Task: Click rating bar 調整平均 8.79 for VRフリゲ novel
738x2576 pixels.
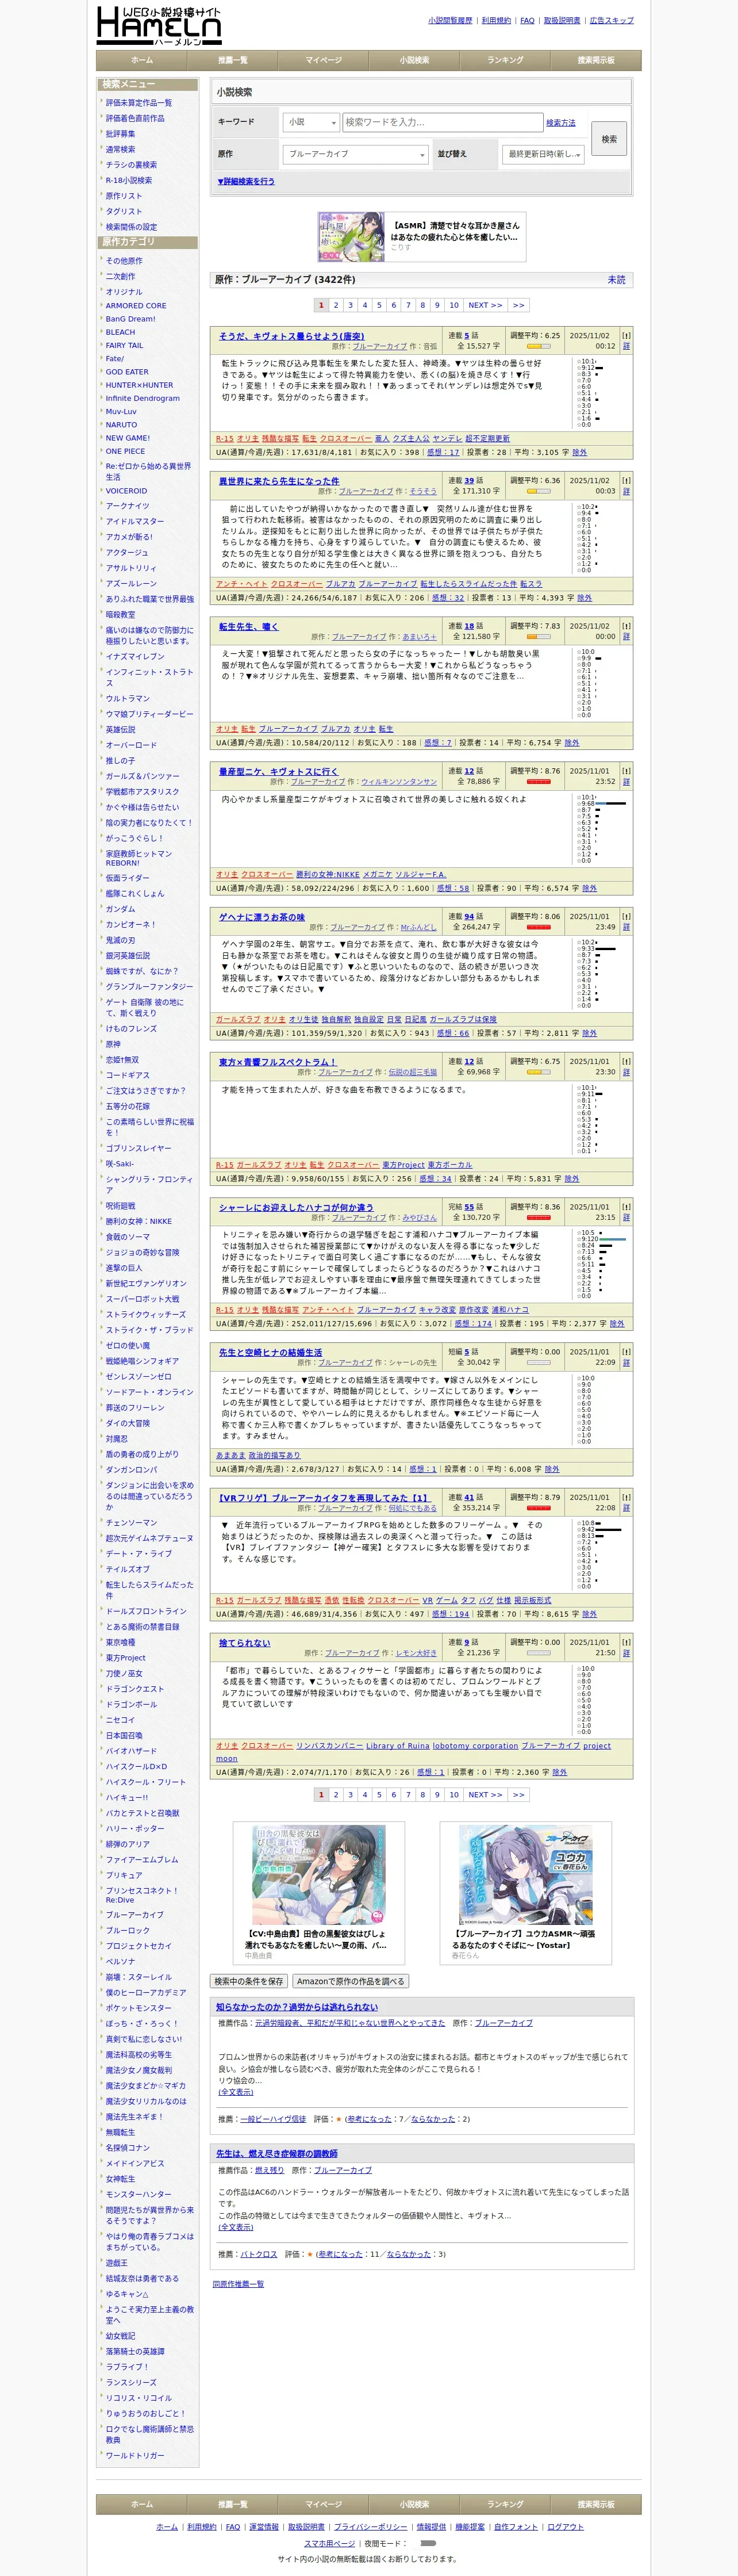Action: 538,1508
